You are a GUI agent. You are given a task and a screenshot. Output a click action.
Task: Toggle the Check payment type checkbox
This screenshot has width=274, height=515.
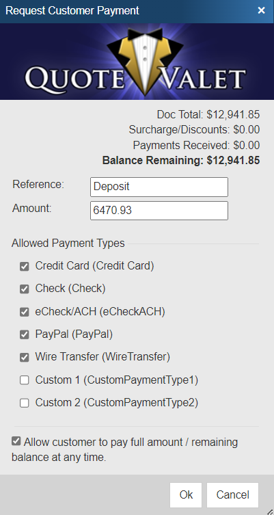click(x=25, y=289)
